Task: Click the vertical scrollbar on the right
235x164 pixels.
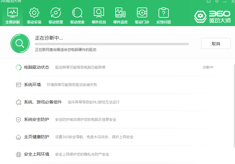Action: [x=234, y=105]
